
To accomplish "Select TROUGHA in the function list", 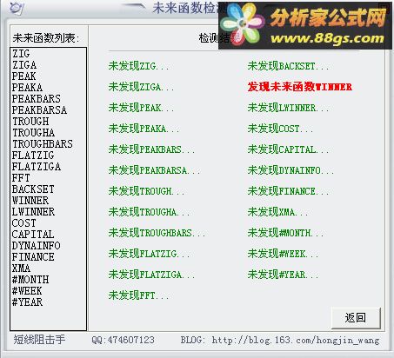I will (x=33, y=133).
